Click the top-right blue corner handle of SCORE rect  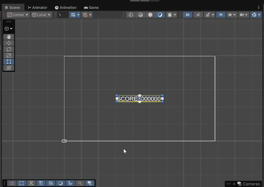click(162, 96)
